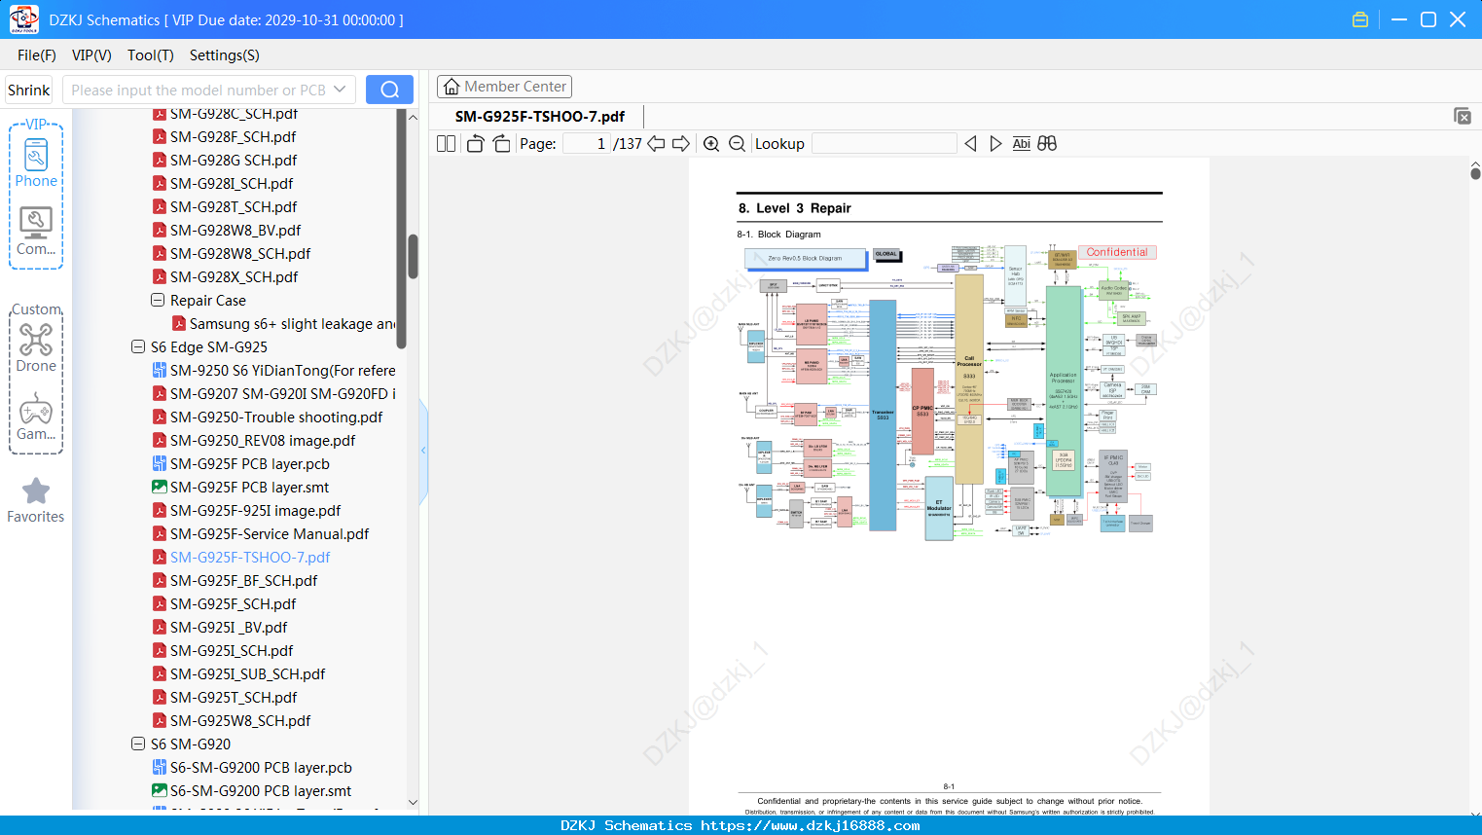Open the Phone category in sidebar
The image size is (1482, 835).
pyautogui.click(x=36, y=163)
